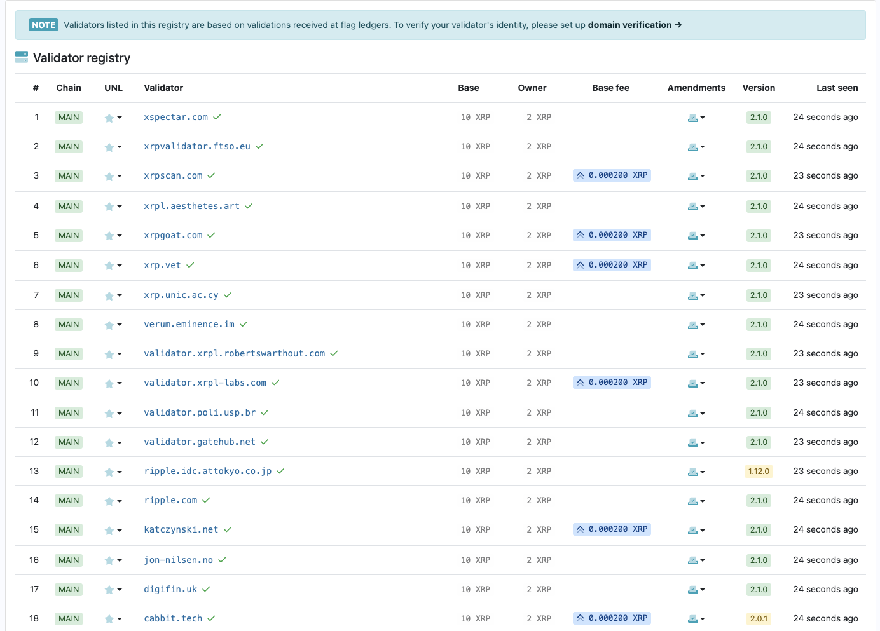
Task: Open the validator.xrpl-labs.com validator link
Action: (x=205, y=383)
